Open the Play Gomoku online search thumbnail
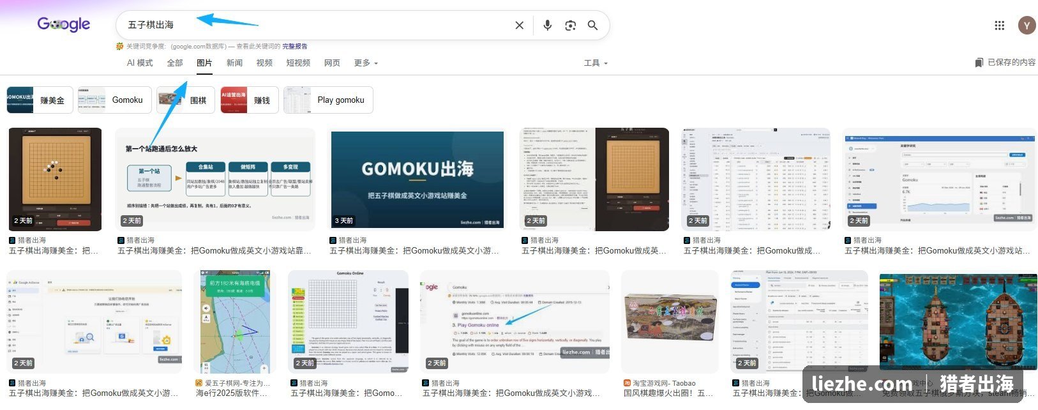The image size is (1038, 410). tap(515, 322)
